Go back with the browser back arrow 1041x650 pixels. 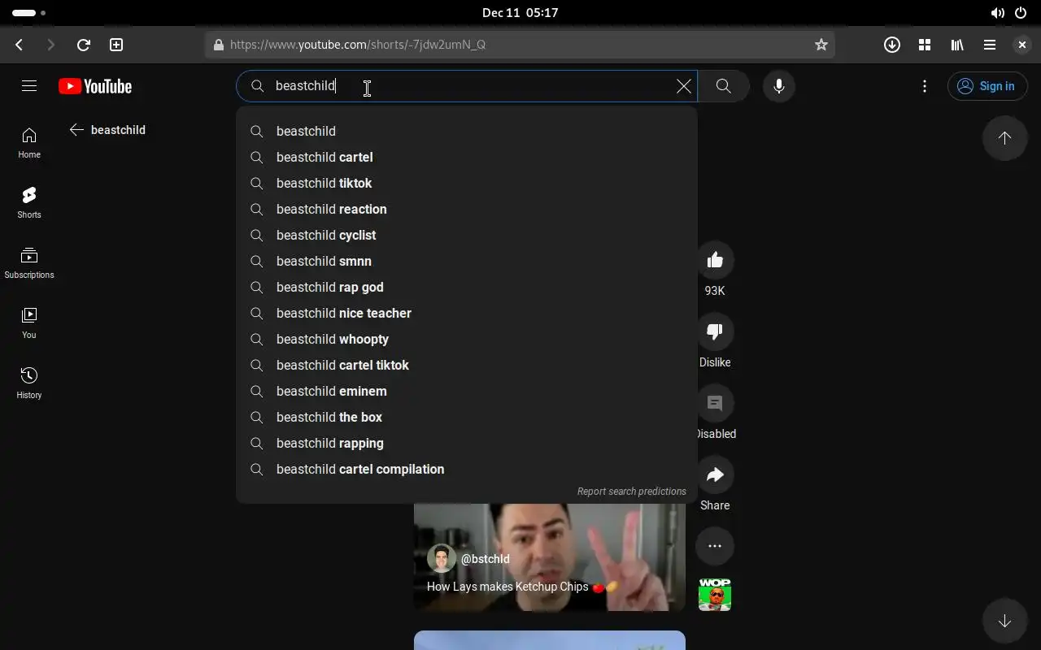pos(20,45)
